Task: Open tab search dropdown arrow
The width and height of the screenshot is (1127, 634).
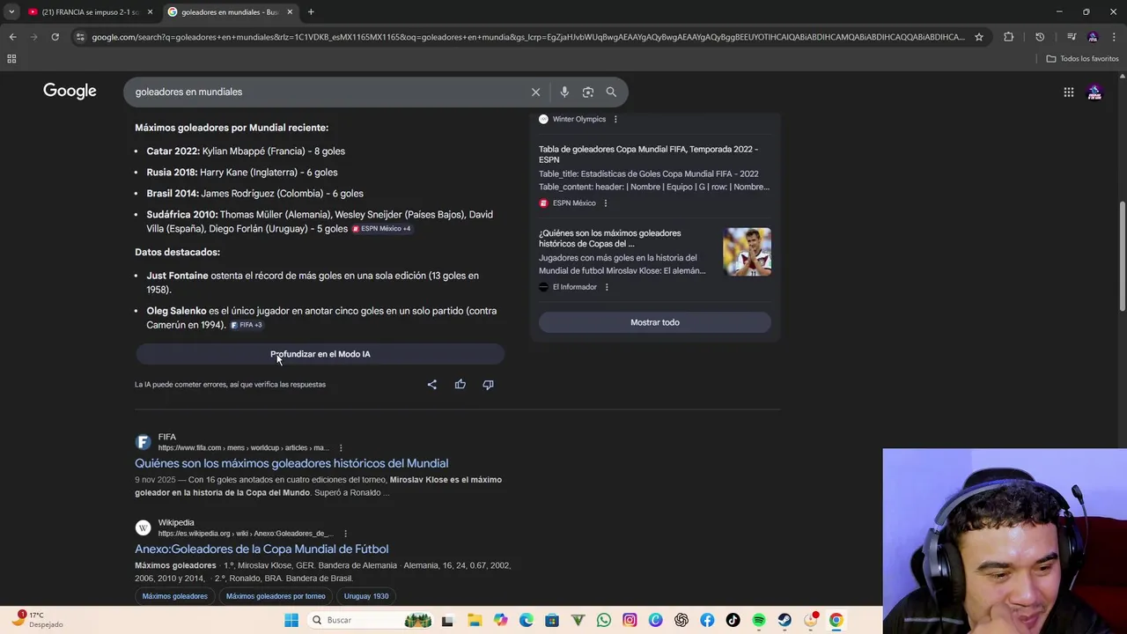Action: click(11, 11)
